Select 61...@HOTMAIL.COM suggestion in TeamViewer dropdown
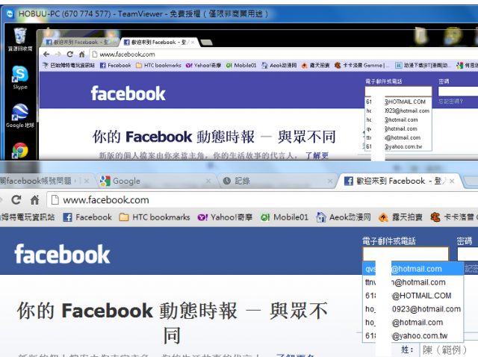 pos(398,102)
